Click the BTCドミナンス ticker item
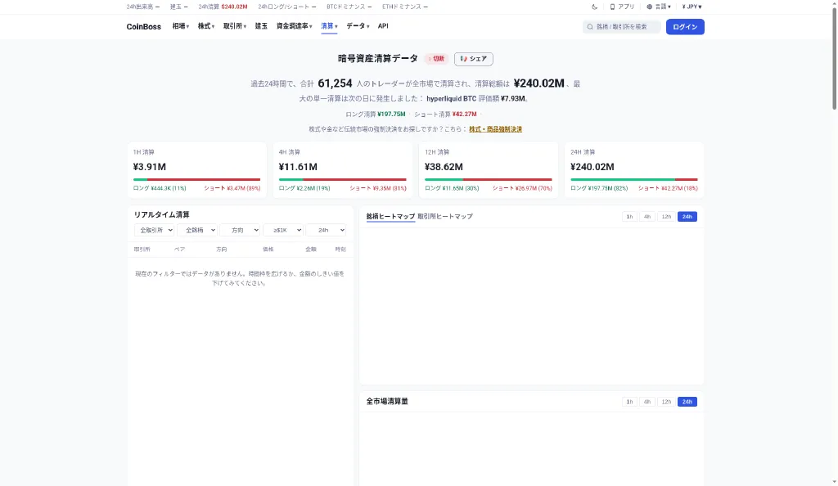Image resolution: width=838 pixels, height=486 pixels. coord(349,7)
